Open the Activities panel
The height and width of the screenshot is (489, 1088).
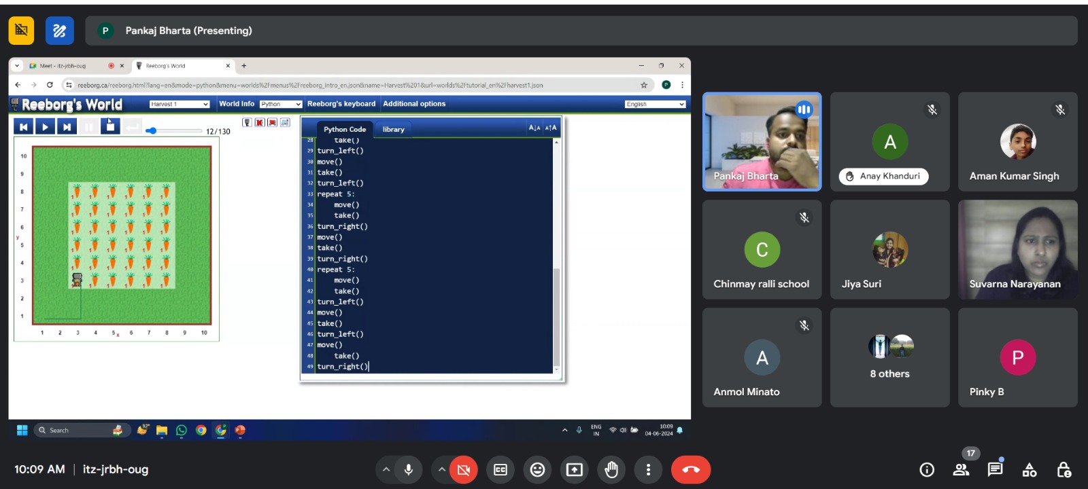pos(1030,469)
